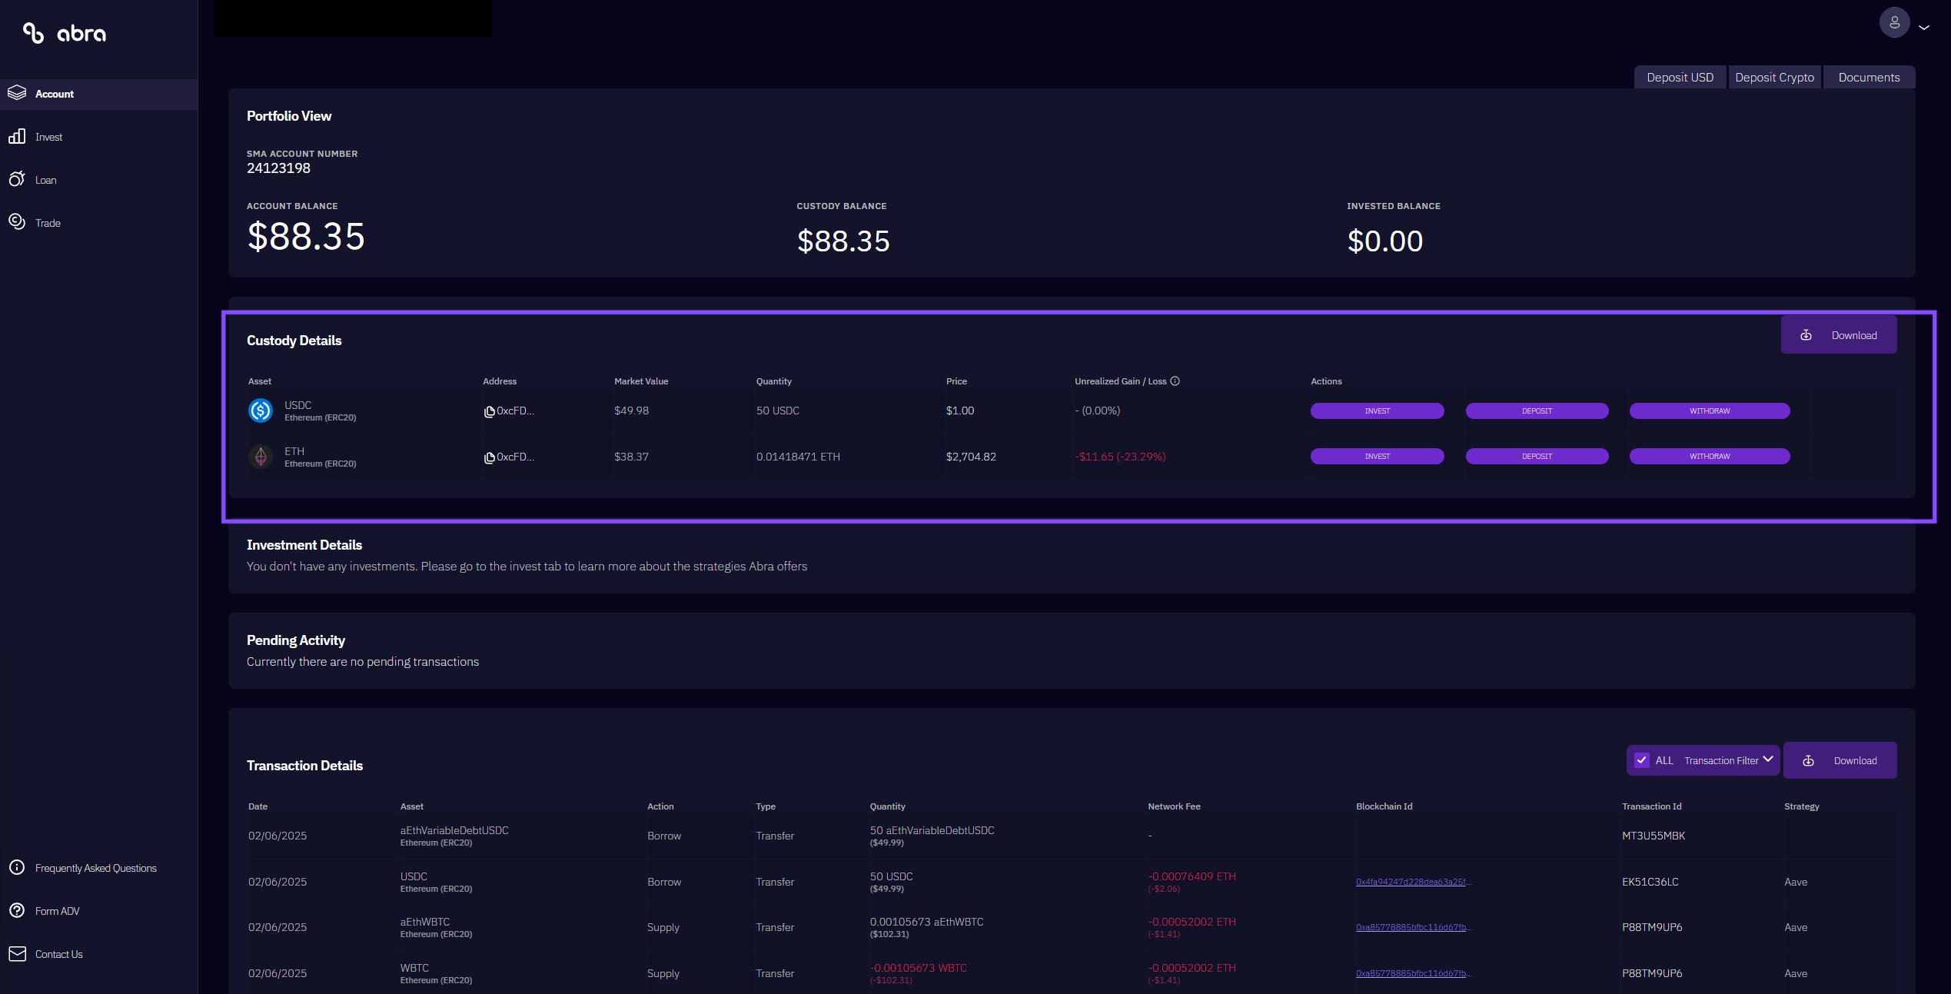Open blockchain link in WBTC Supply row
Screen dimensions: 1951x994
click(1413, 973)
